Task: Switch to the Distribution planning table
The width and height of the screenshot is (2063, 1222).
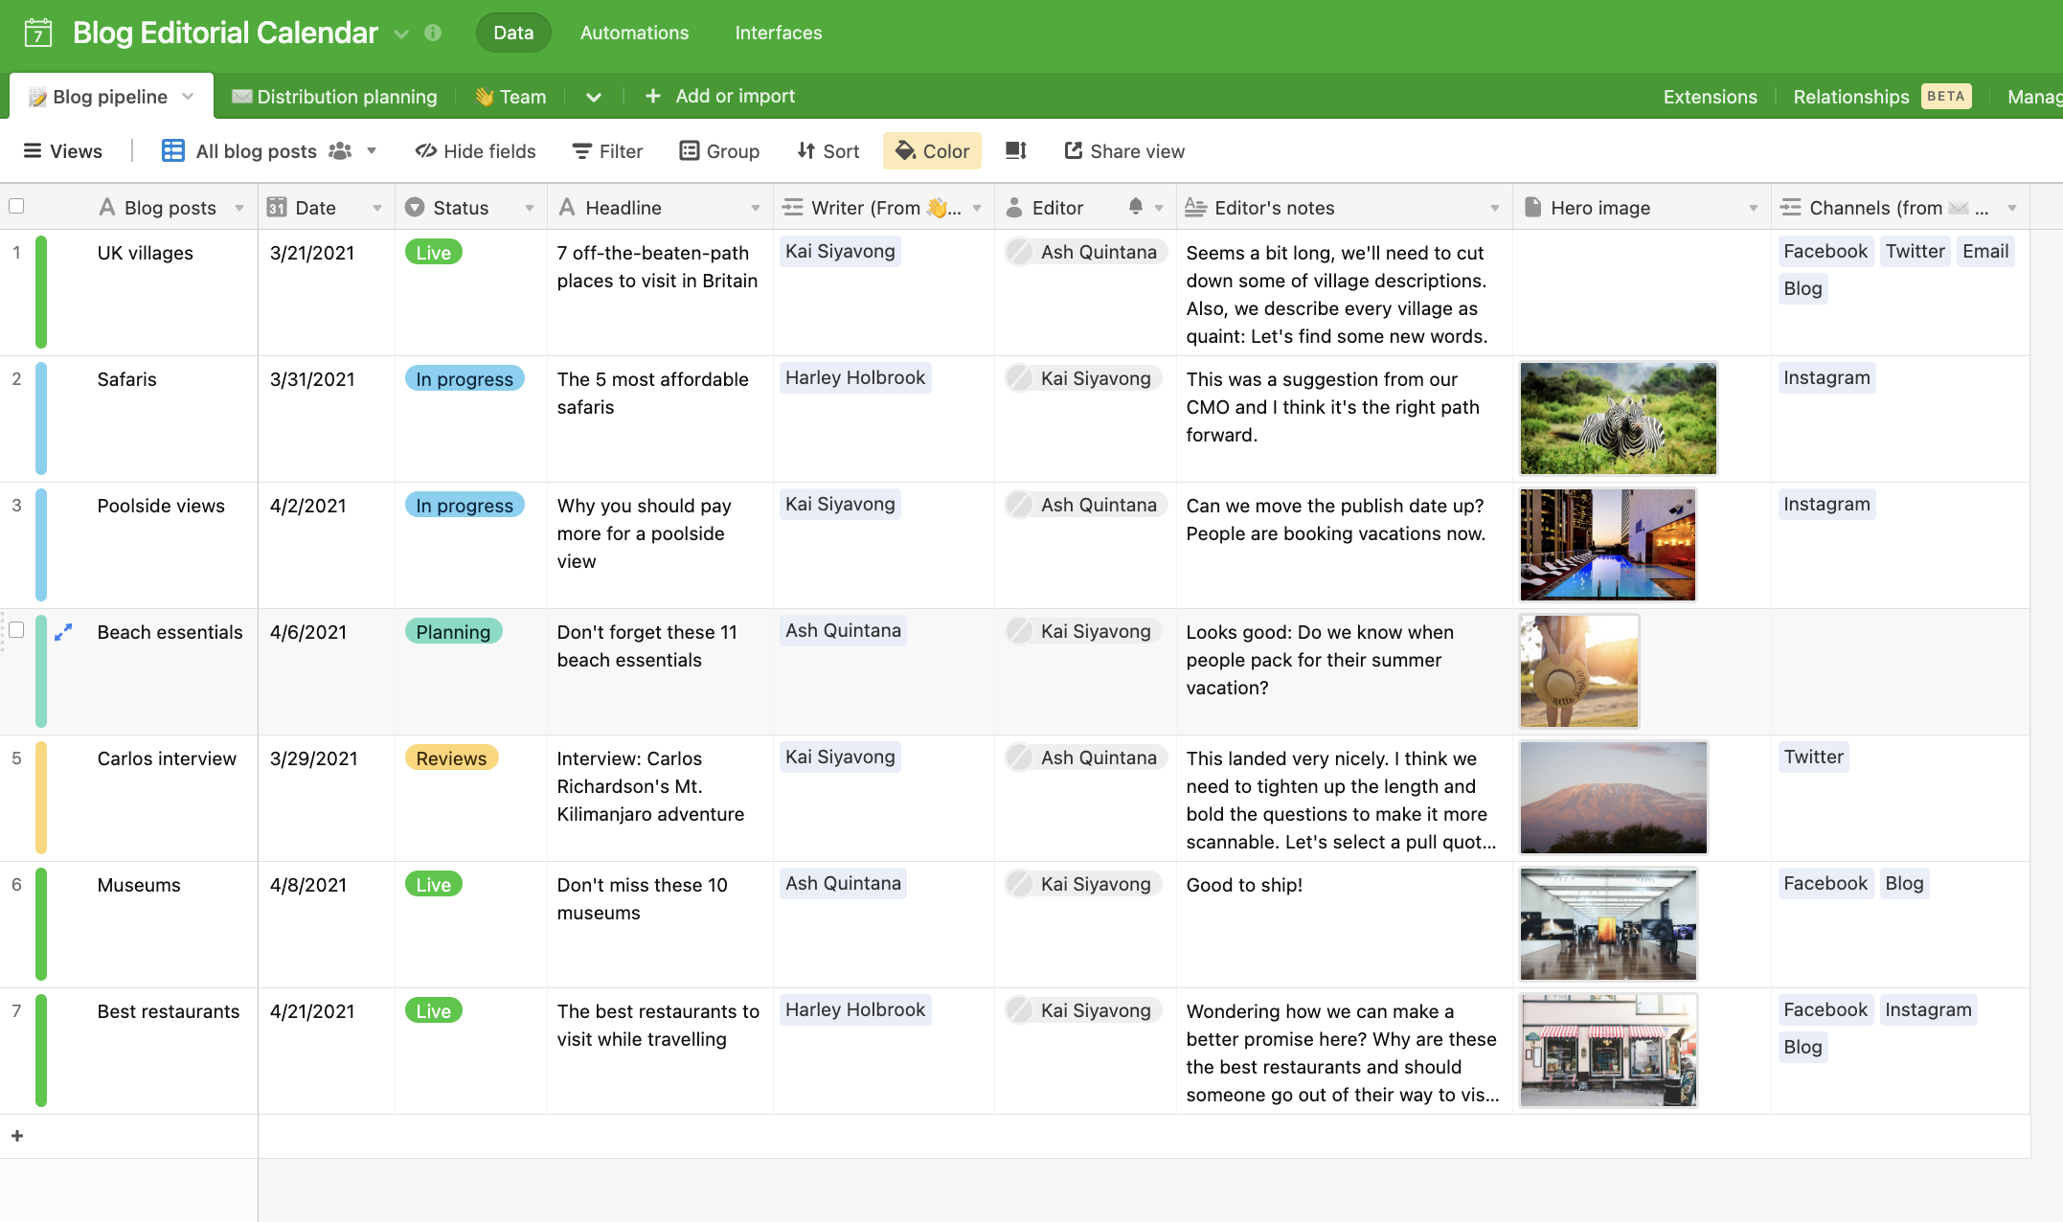Action: (x=335, y=96)
